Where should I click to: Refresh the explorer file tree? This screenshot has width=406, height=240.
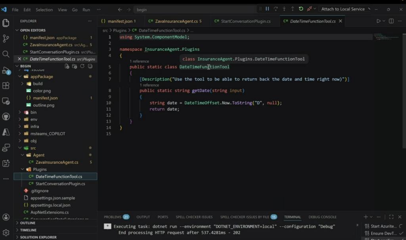pyautogui.click(x=82, y=66)
